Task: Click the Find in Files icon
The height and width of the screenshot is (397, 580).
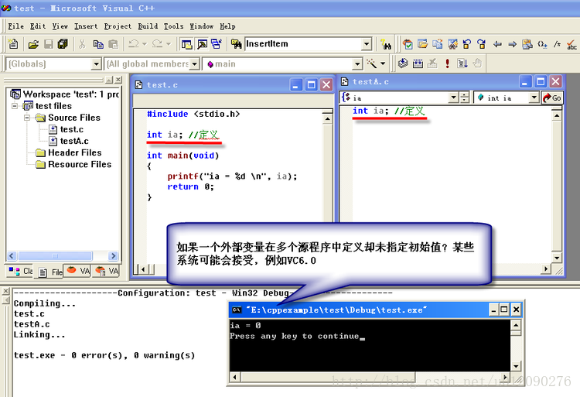Action: pos(236,44)
